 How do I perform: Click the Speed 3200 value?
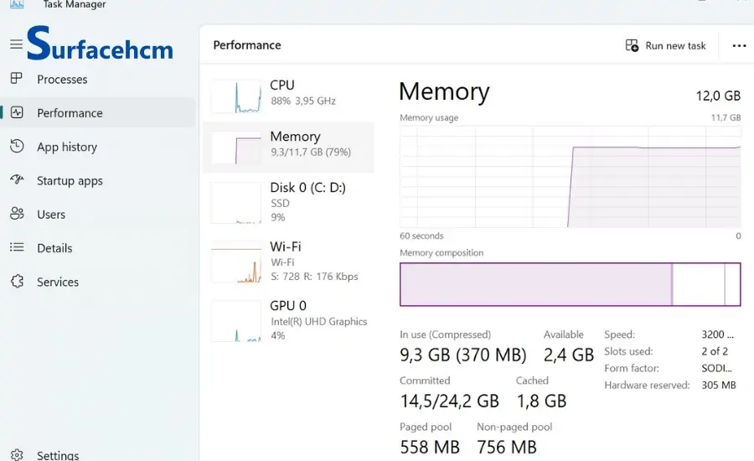[x=717, y=334]
